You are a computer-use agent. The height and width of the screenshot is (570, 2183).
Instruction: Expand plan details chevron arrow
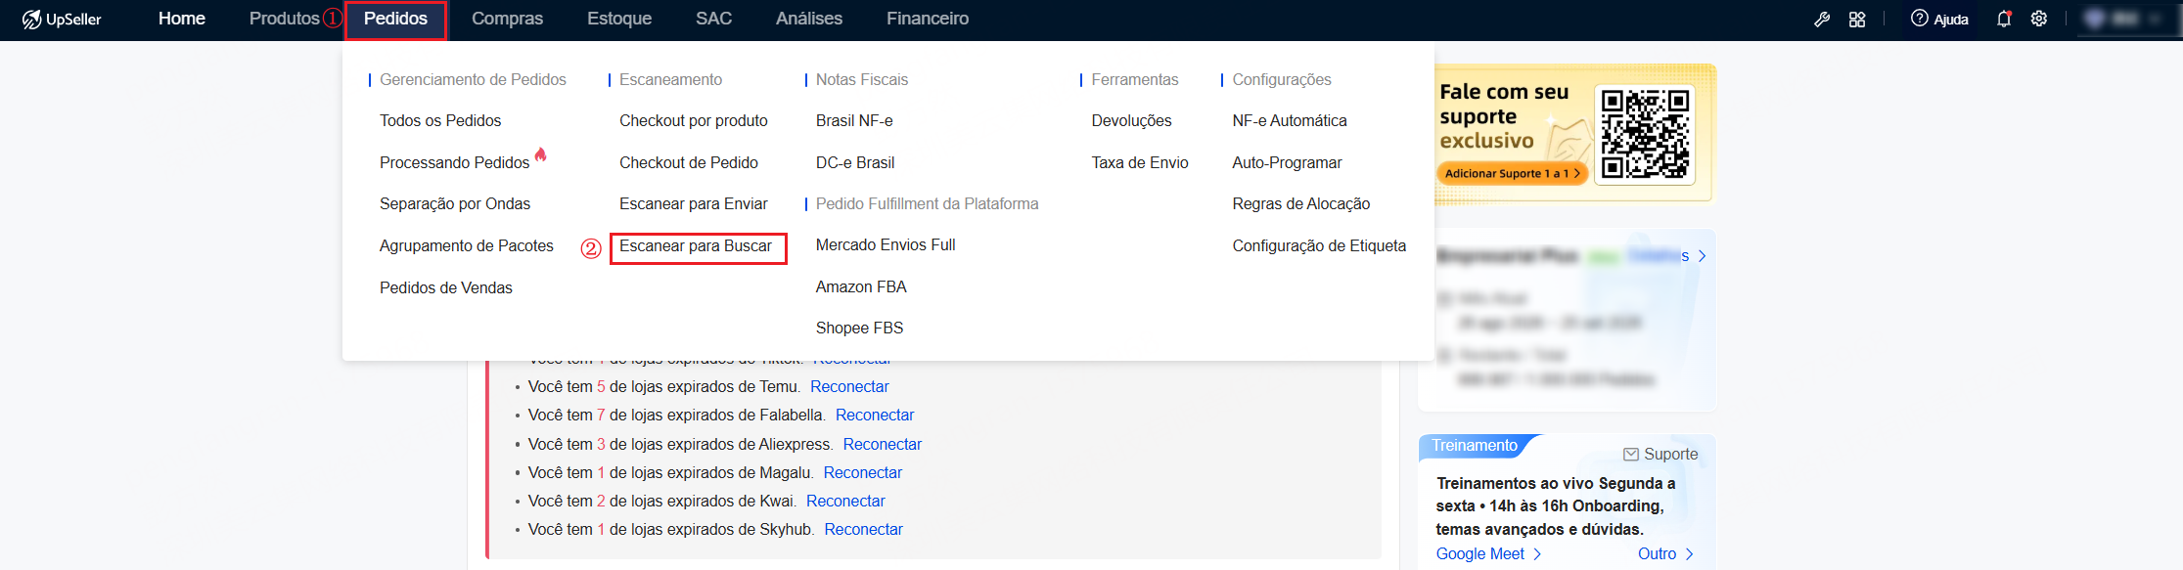point(1703,256)
